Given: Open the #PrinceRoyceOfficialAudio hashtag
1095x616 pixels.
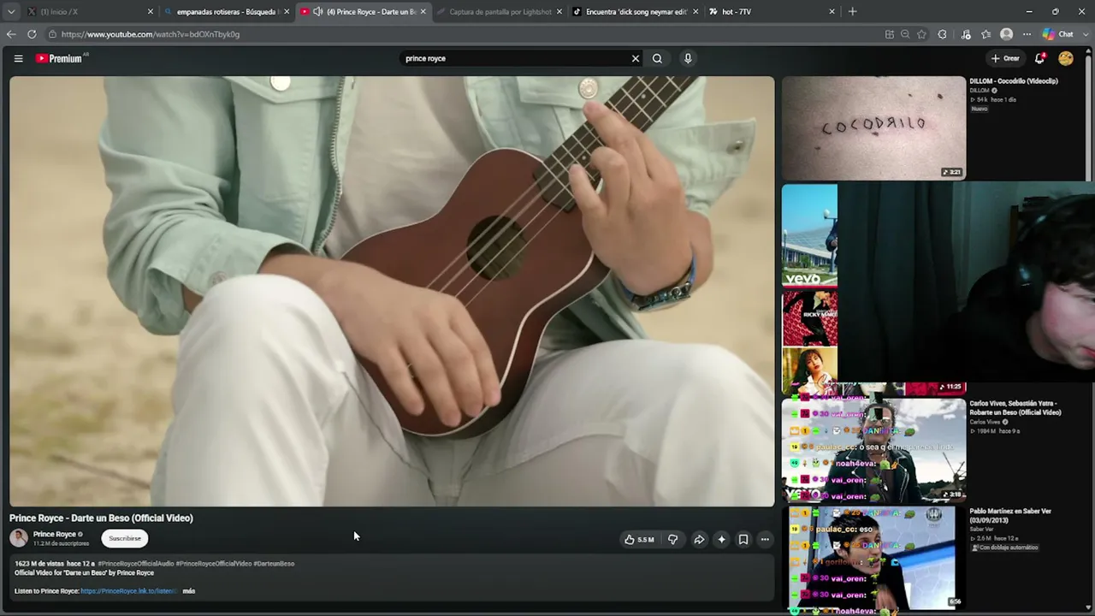Looking at the screenshot, I should (136, 564).
